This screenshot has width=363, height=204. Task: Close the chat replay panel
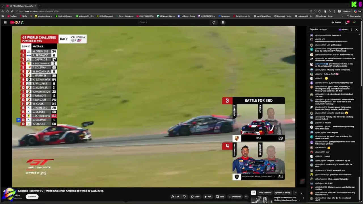tap(356, 29)
